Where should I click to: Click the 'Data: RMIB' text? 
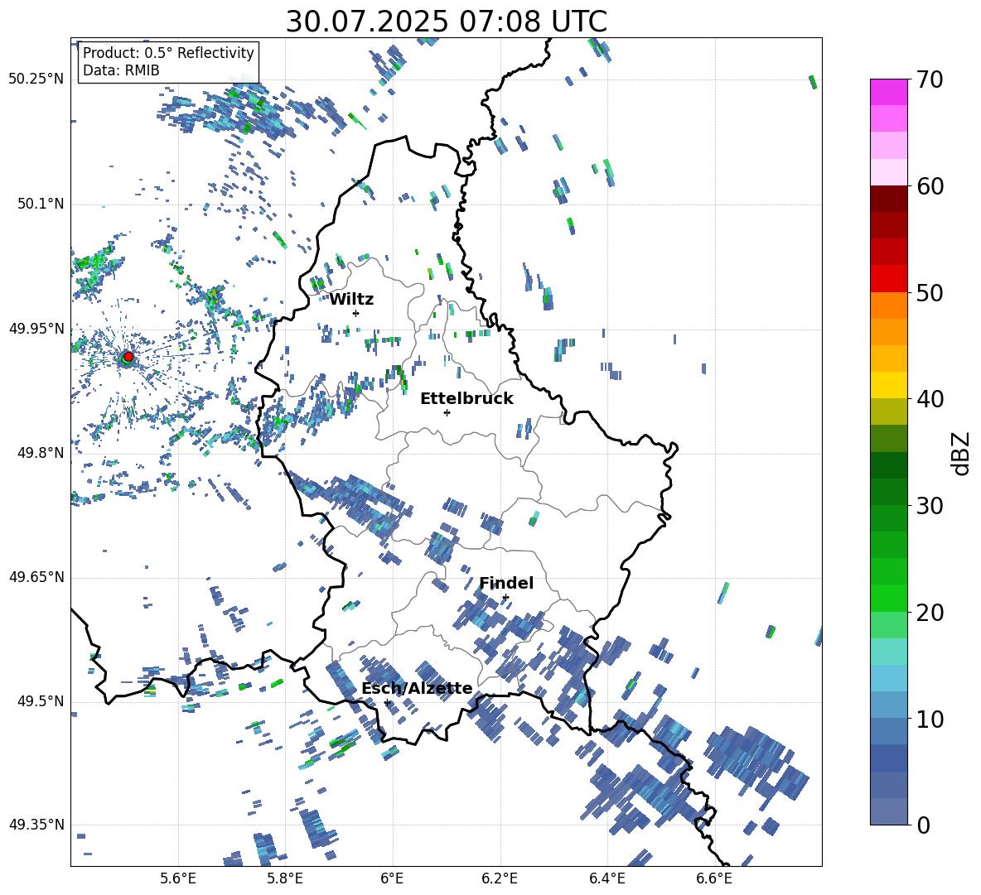(121, 70)
